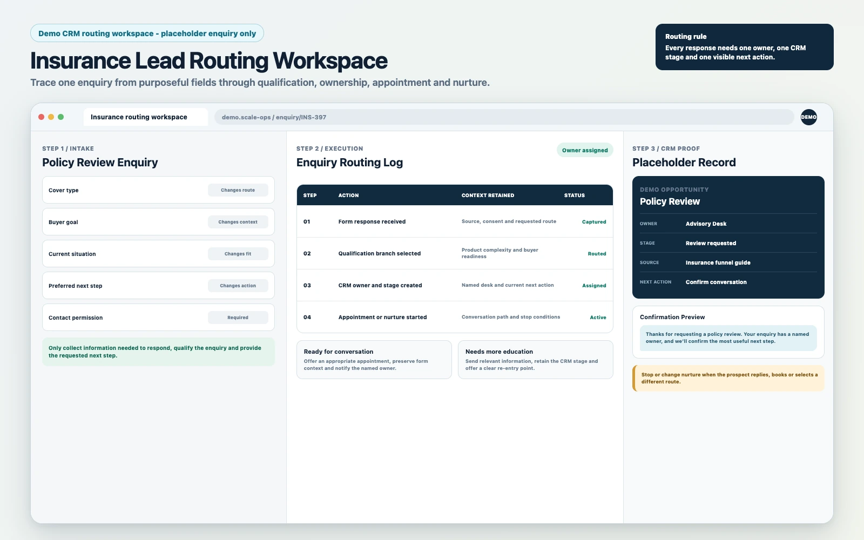This screenshot has width=864, height=540.
Task: Click Product complexity and buyer readiness text
Action: (500, 253)
